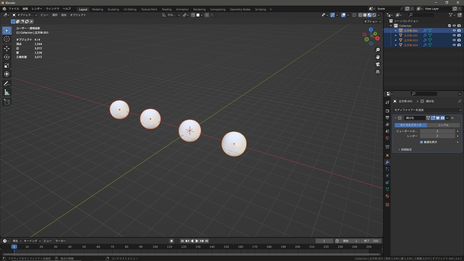Open the 追加 menu in viewport header
The width and height of the screenshot is (464, 261).
tap(64, 15)
